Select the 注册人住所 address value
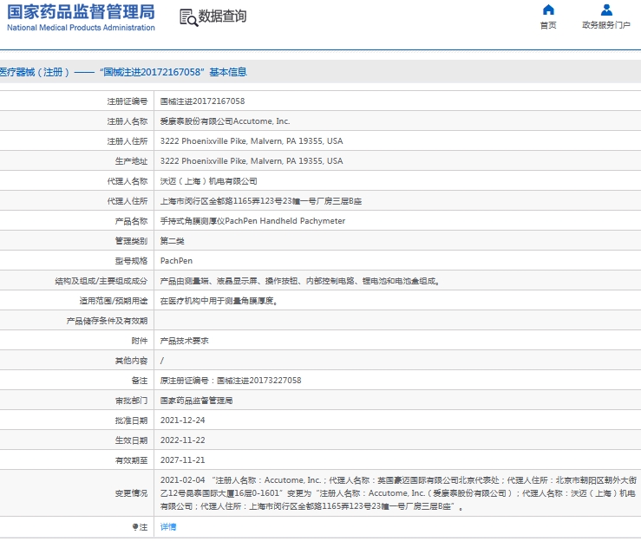The height and width of the screenshot is (541, 641). (252, 141)
